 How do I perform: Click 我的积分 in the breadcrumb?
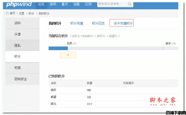click(x=44, y=14)
